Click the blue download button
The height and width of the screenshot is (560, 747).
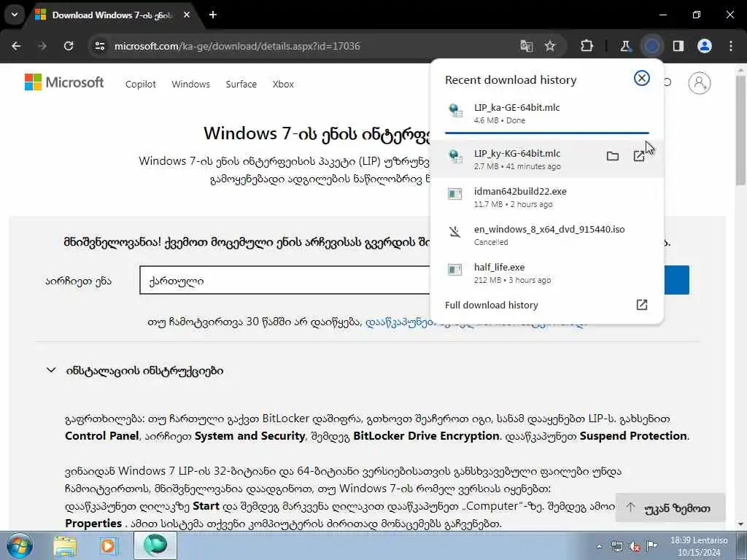[676, 280]
